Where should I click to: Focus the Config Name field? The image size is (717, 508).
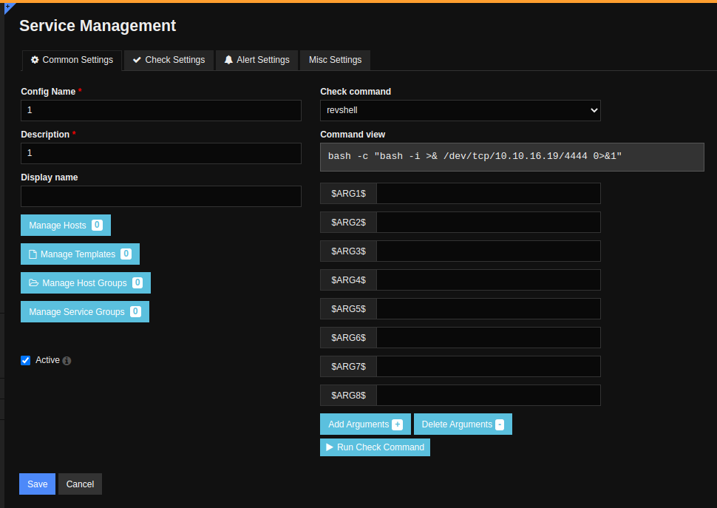pyautogui.click(x=161, y=110)
